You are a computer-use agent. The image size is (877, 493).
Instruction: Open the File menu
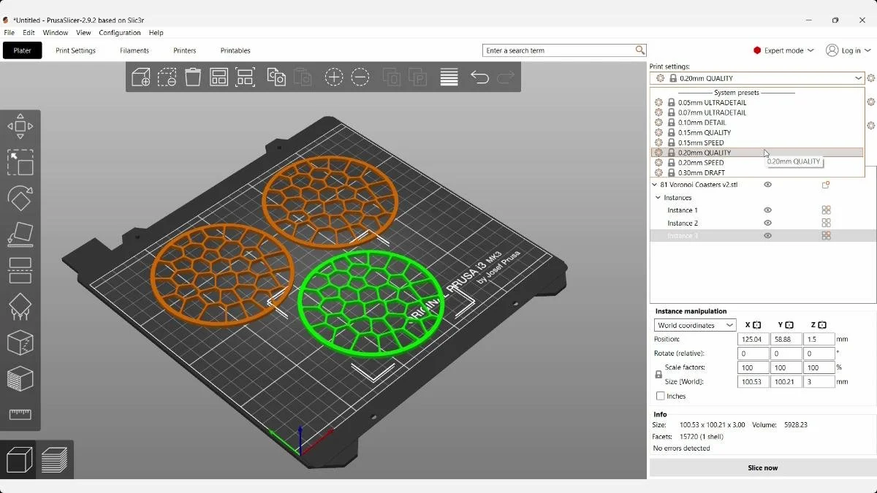click(9, 33)
